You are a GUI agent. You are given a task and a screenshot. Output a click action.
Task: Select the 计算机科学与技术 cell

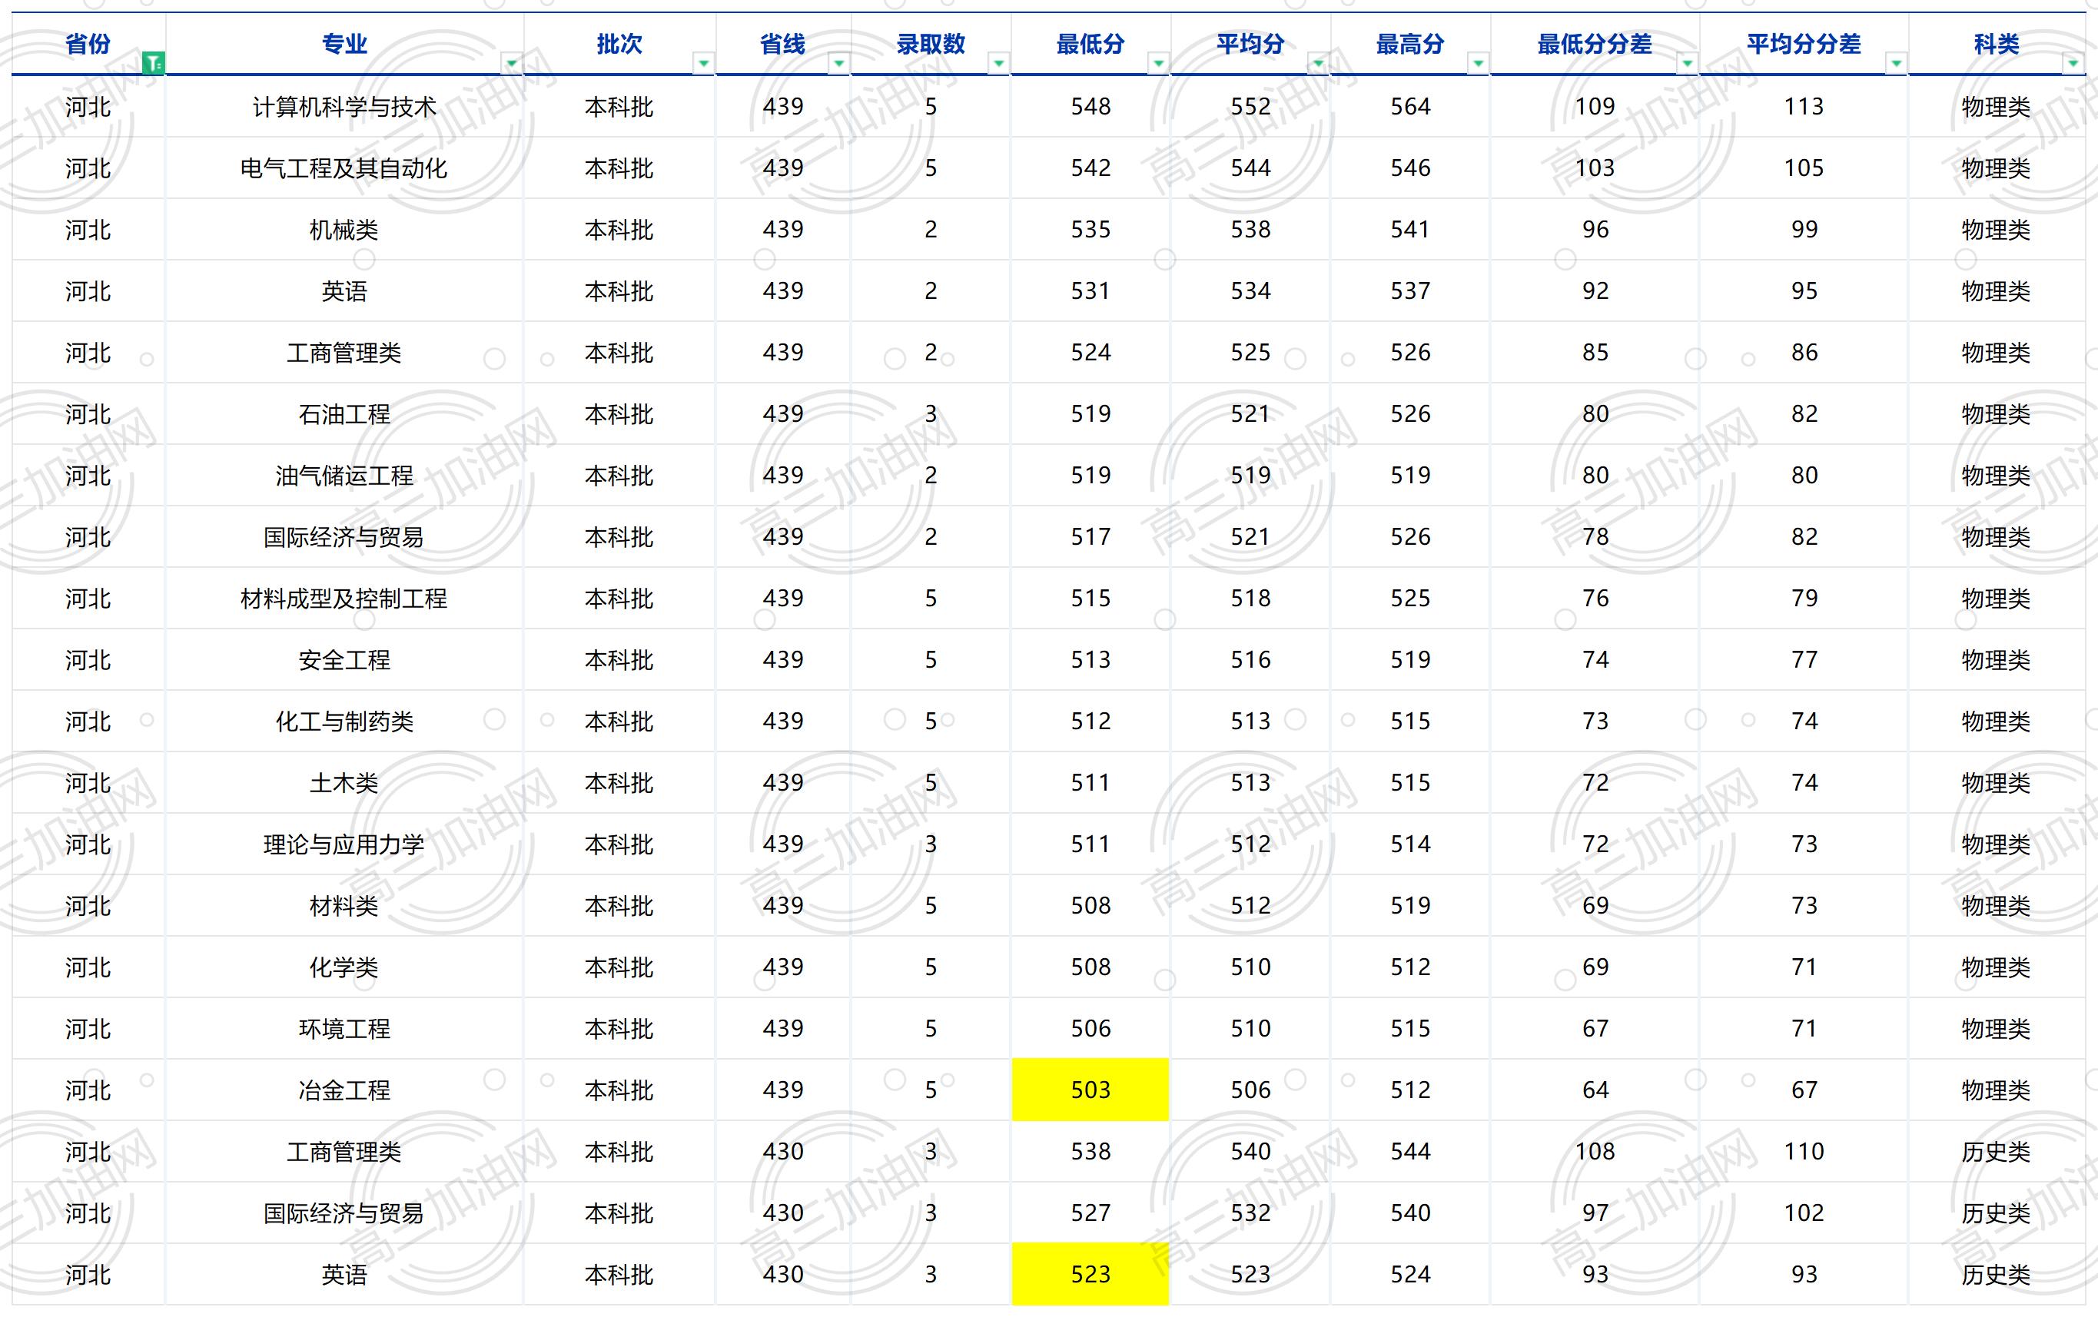(344, 106)
